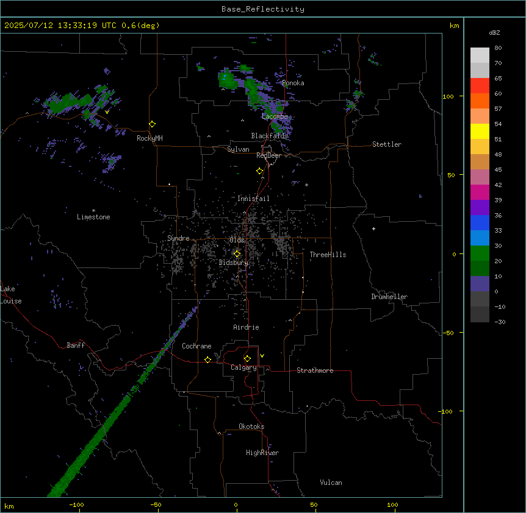This screenshot has height=513, width=526.
Task: Click the Vulcan label
Action: pyautogui.click(x=331, y=483)
